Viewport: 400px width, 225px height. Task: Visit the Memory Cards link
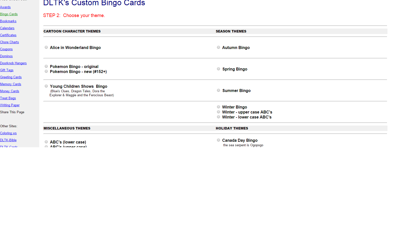click(x=10, y=84)
